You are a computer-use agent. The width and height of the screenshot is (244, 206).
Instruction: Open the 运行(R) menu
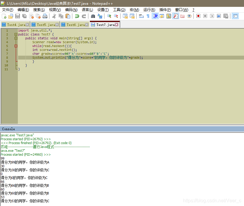149,10
